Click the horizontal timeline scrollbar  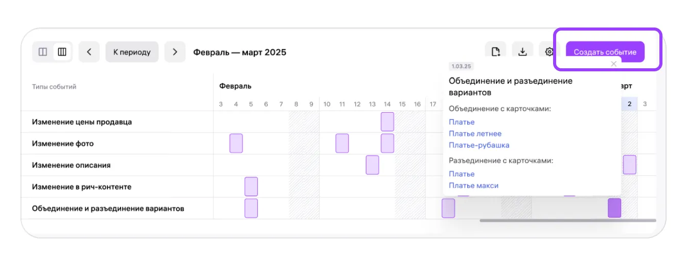[567, 221]
